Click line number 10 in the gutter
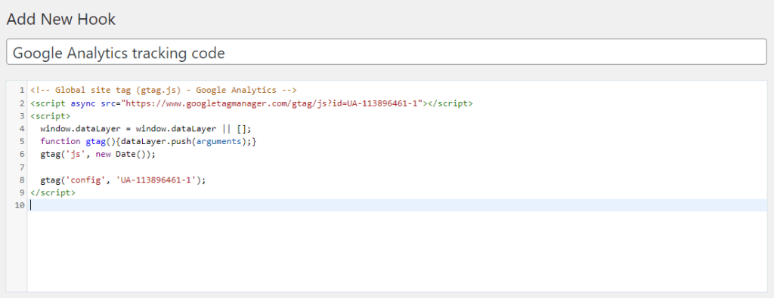 pyautogui.click(x=20, y=205)
